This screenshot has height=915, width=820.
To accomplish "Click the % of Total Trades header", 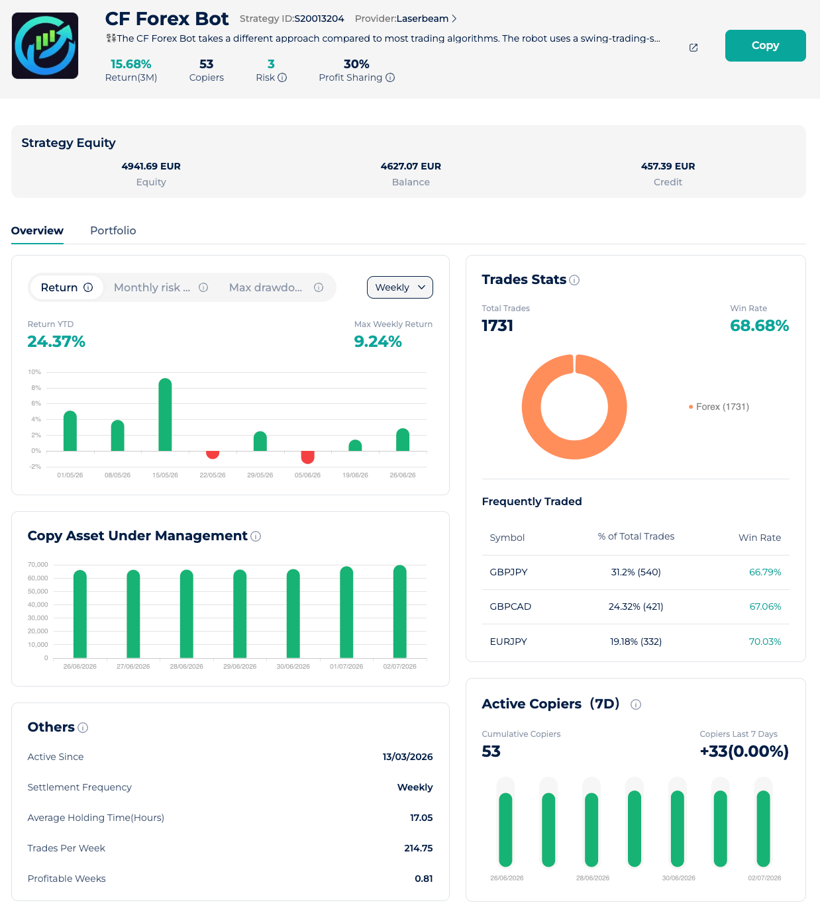I will (636, 536).
